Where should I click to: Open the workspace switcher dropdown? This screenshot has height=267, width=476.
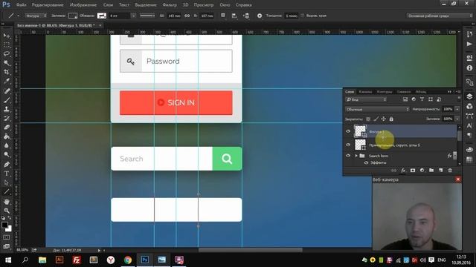pyautogui.click(x=440, y=16)
